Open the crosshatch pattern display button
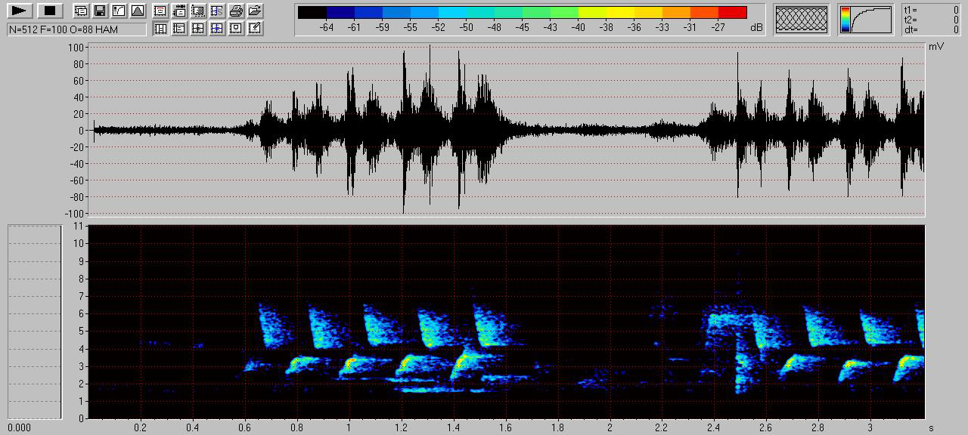This screenshot has height=435, width=968. 802,20
